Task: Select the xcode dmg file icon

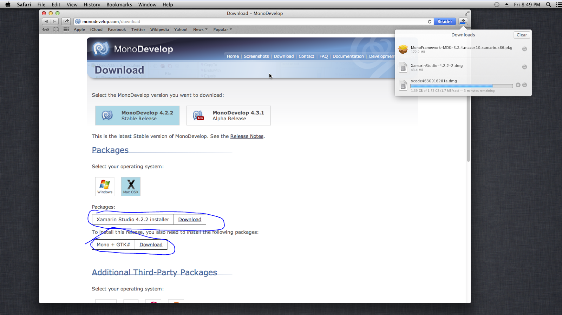Action: [403, 85]
